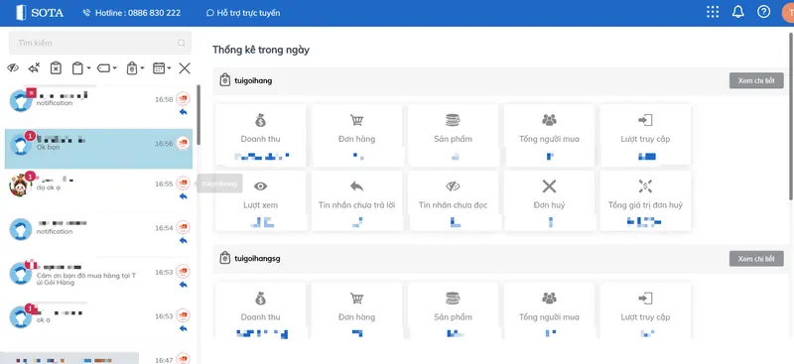Click the shop bag icon beside tuigoihangsg
Viewport: 794px width, 364px height.
pos(225,258)
